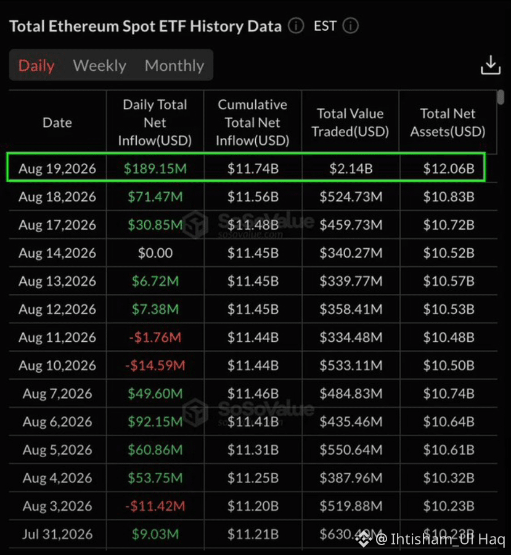Switch to the Daily tab

tap(36, 65)
